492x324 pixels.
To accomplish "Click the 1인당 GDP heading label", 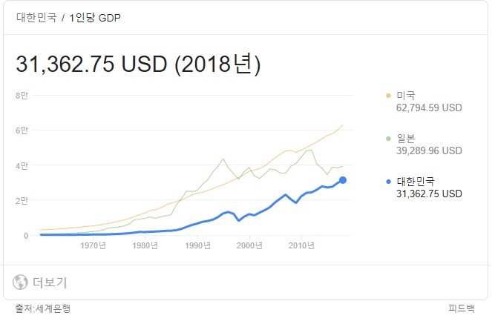I will tap(95, 18).
